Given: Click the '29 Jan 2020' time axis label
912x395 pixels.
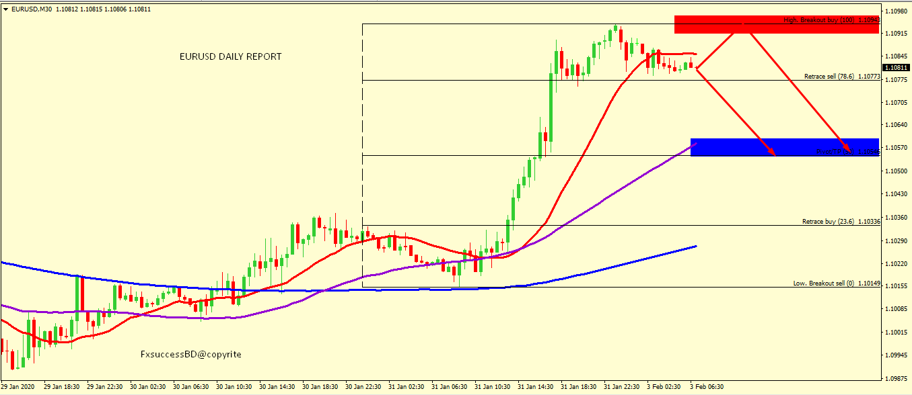Looking at the screenshot, I should tap(17, 387).
